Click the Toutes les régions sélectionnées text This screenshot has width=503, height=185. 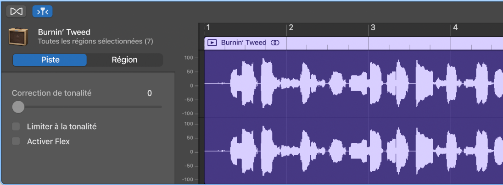pos(95,41)
